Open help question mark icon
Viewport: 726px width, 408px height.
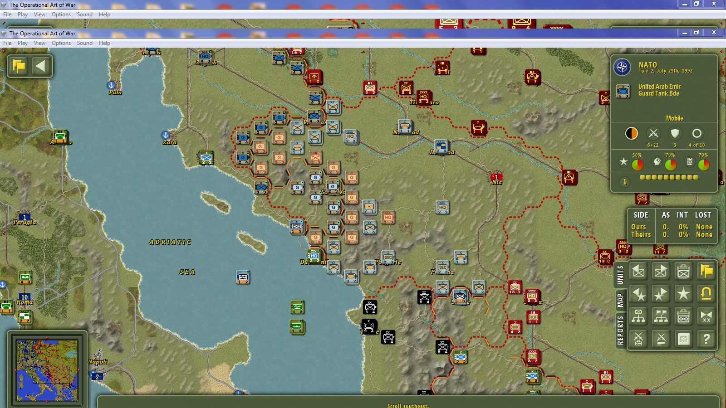[706, 339]
